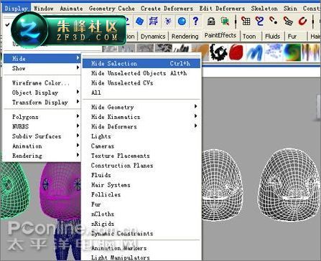Choose the blue stroke paint effects brush
The height and width of the screenshot is (261, 321).
pos(253,52)
